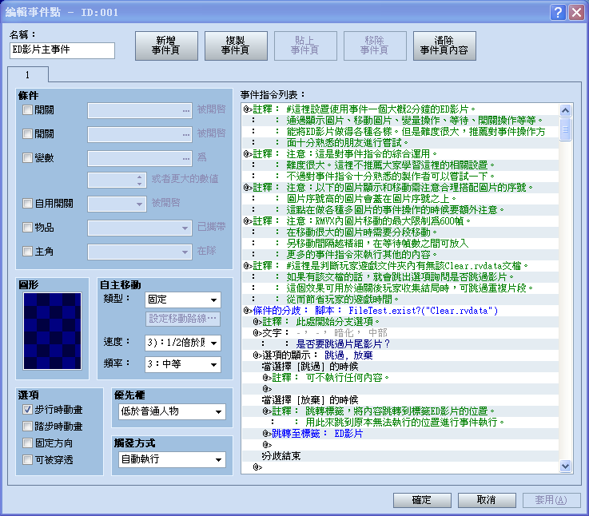Select the 條件的分歧 script command line
The height and width of the screenshot is (516, 589).
(x=400, y=311)
